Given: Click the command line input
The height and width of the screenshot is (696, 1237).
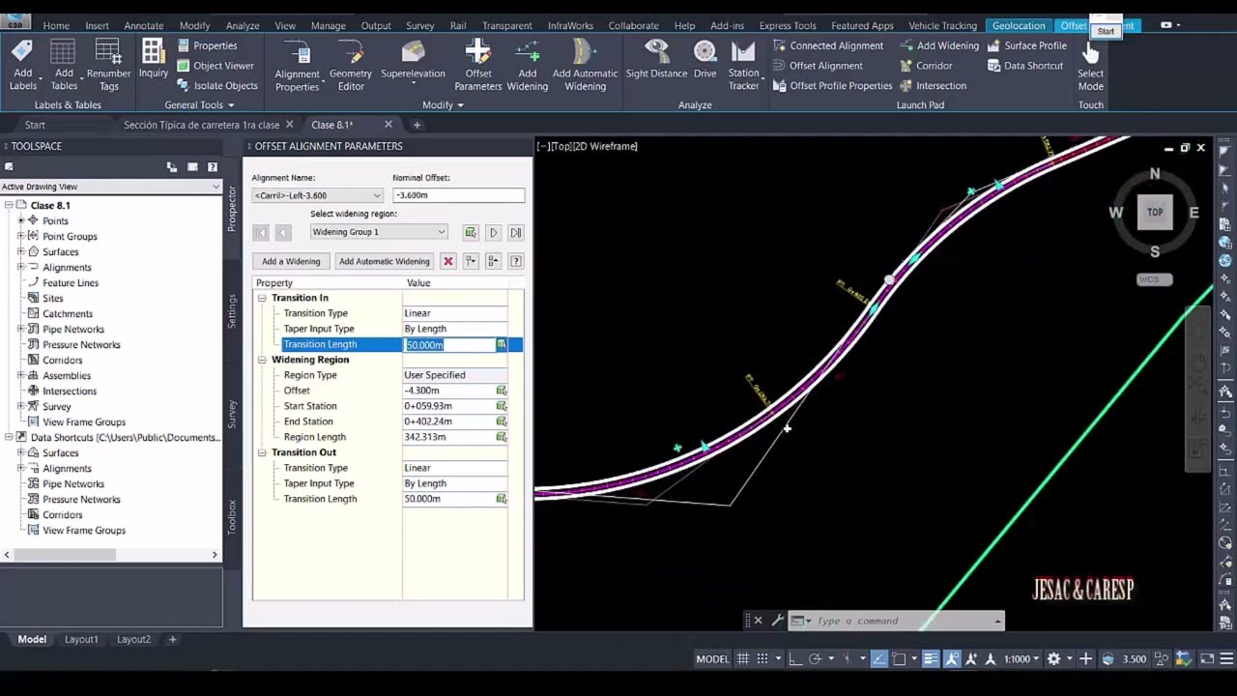Looking at the screenshot, I should pos(903,621).
